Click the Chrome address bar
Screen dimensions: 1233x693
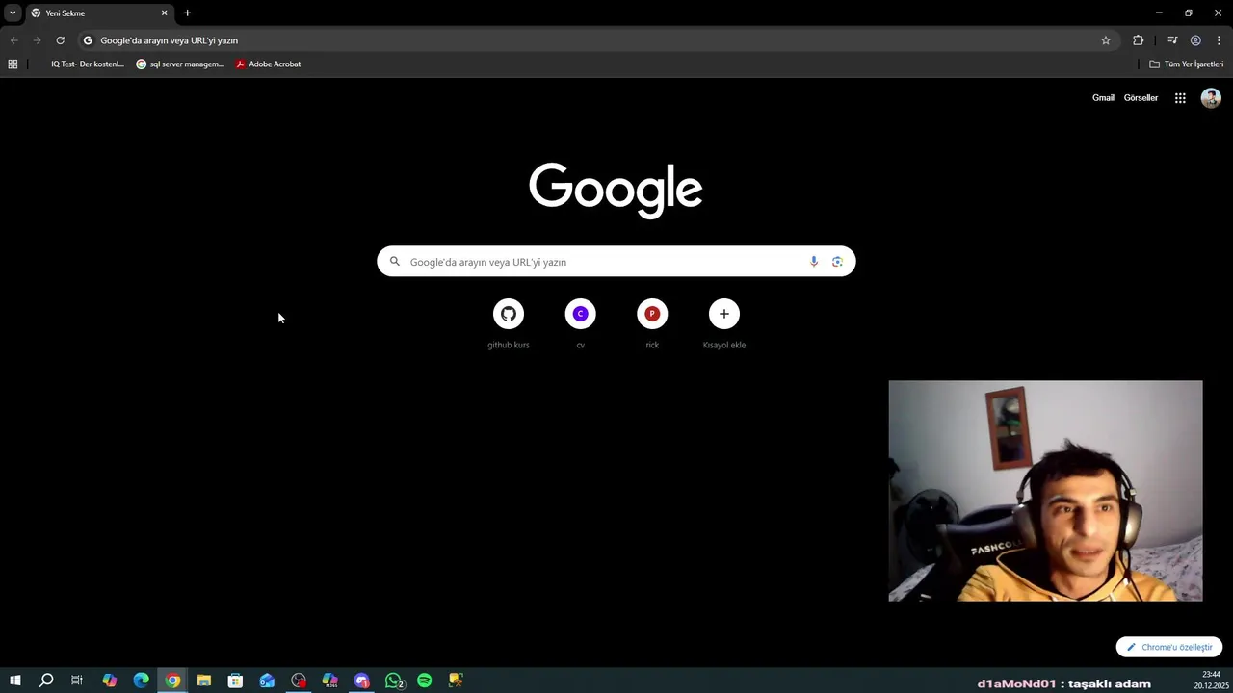(x=597, y=40)
